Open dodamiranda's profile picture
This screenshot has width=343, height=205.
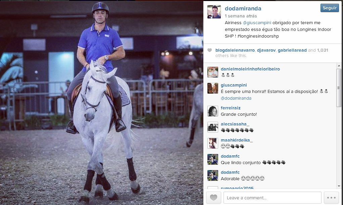tap(214, 12)
